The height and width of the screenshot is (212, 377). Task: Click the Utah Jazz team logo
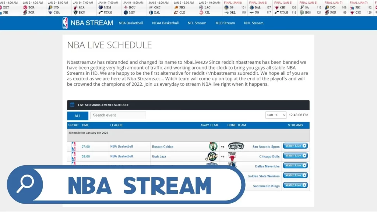coord(211,156)
